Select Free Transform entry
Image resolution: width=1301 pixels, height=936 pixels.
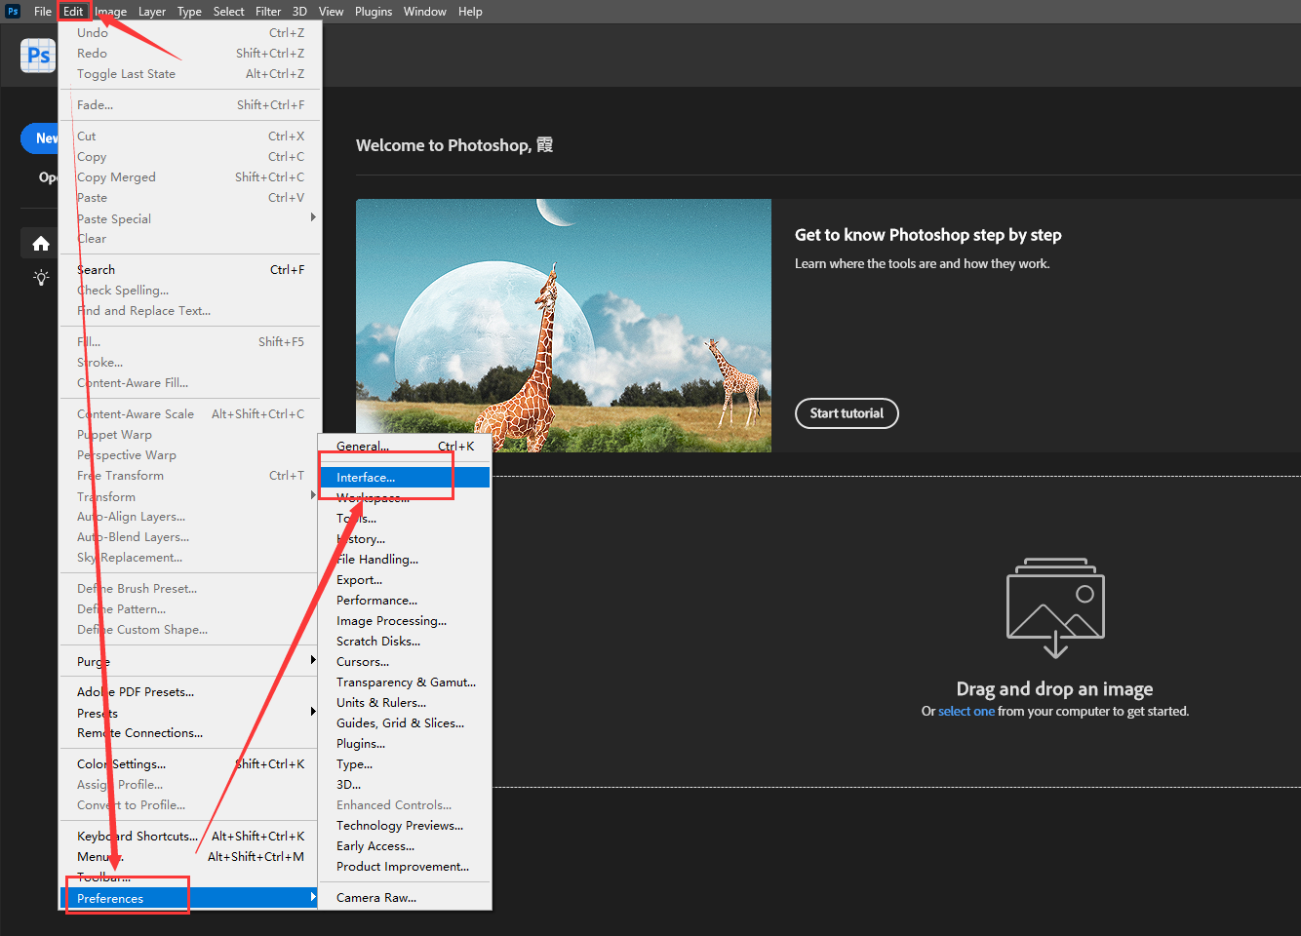point(191,476)
